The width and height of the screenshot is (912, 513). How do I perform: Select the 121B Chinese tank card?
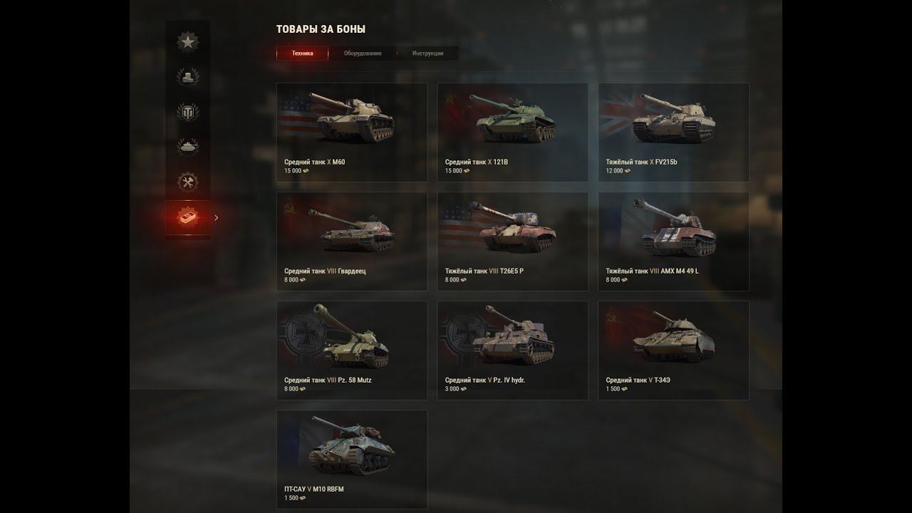pos(513,132)
